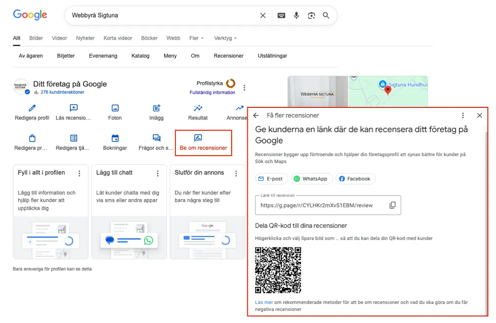Image resolution: width=496 pixels, height=323 pixels.
Task: Click the Be om recensioner icon
Action: click(198, 138)
